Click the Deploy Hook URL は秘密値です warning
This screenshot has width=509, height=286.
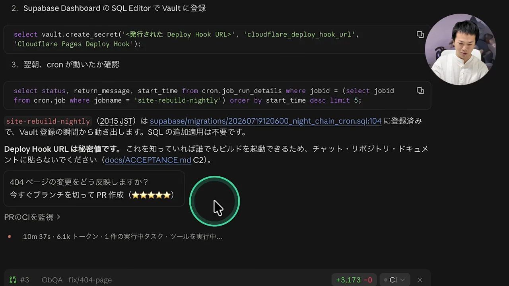tap(63, 149)
